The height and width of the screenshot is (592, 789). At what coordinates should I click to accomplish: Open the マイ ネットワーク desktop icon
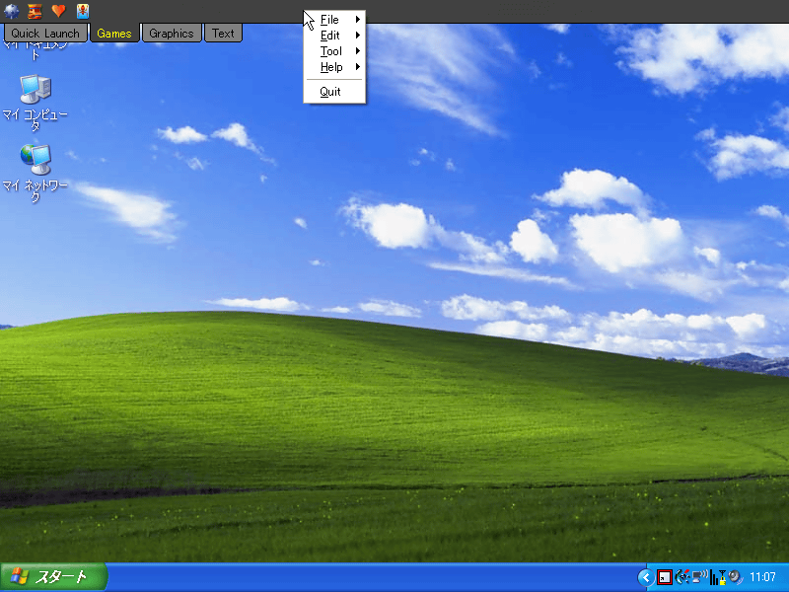click(36, 174)
